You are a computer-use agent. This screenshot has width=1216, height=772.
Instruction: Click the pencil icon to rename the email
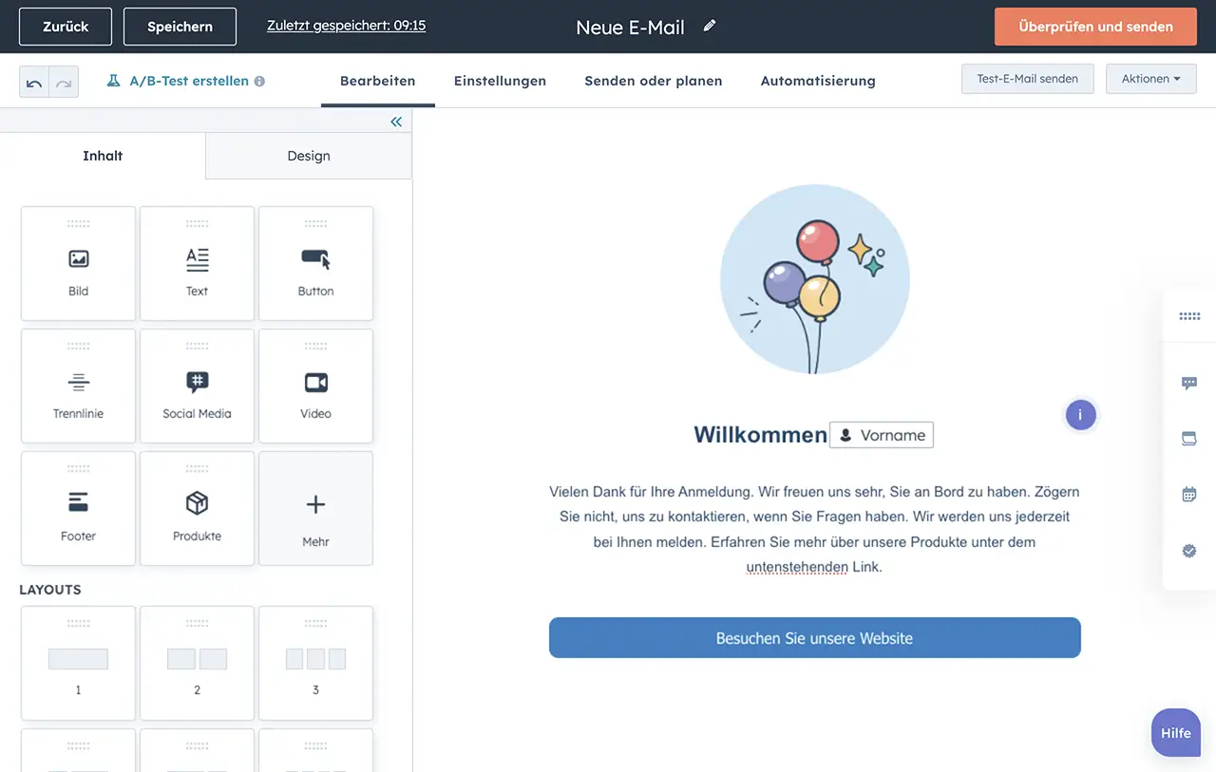(x=710, y=27)
